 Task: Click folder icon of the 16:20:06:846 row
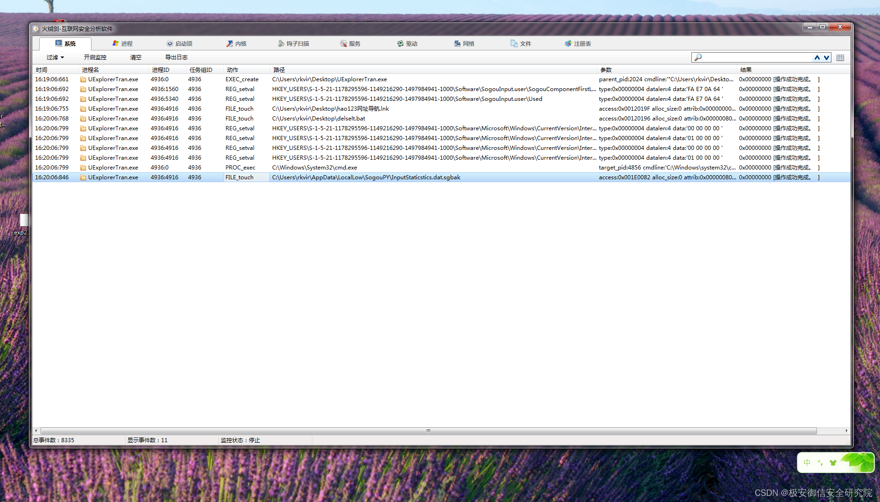[x=83, y=177]
